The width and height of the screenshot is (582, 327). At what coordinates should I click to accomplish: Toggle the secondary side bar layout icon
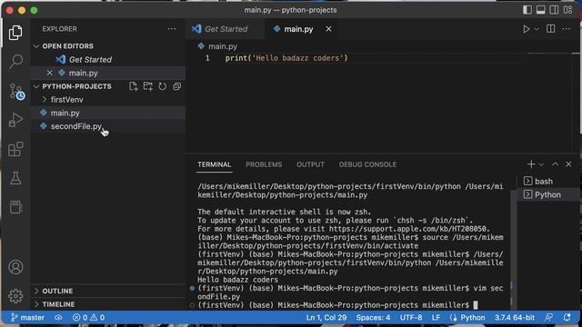coord(554,10)
